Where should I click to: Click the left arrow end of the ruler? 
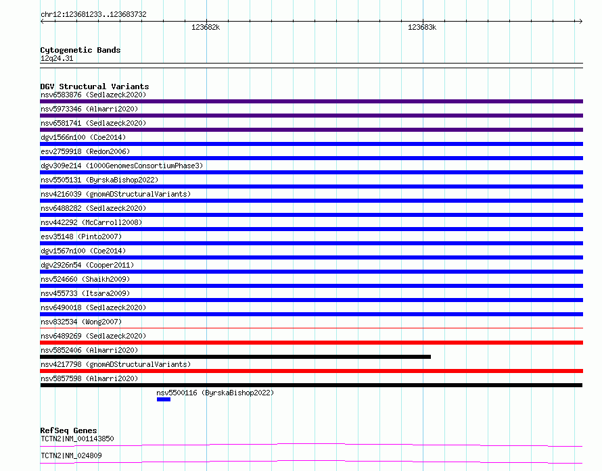pyautogui.click(x=42, y=21)
